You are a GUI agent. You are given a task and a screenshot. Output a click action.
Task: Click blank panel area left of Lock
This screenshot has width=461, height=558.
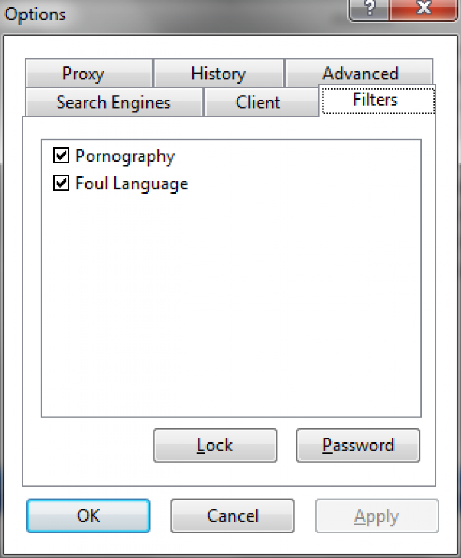coord(86,446)
